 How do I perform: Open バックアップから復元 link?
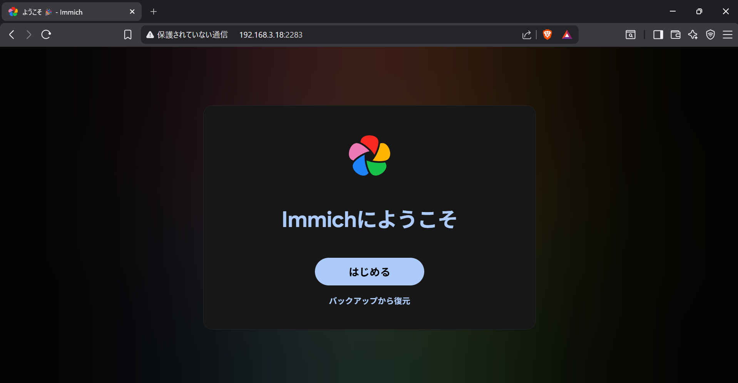coord(369,301)
